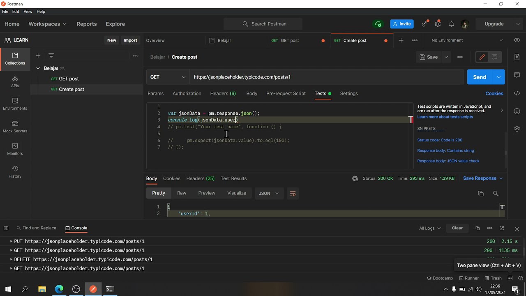This screenshot has width=526, height=296.
Task: Switch to the Headers (6) tab
Action: [223, 94]
